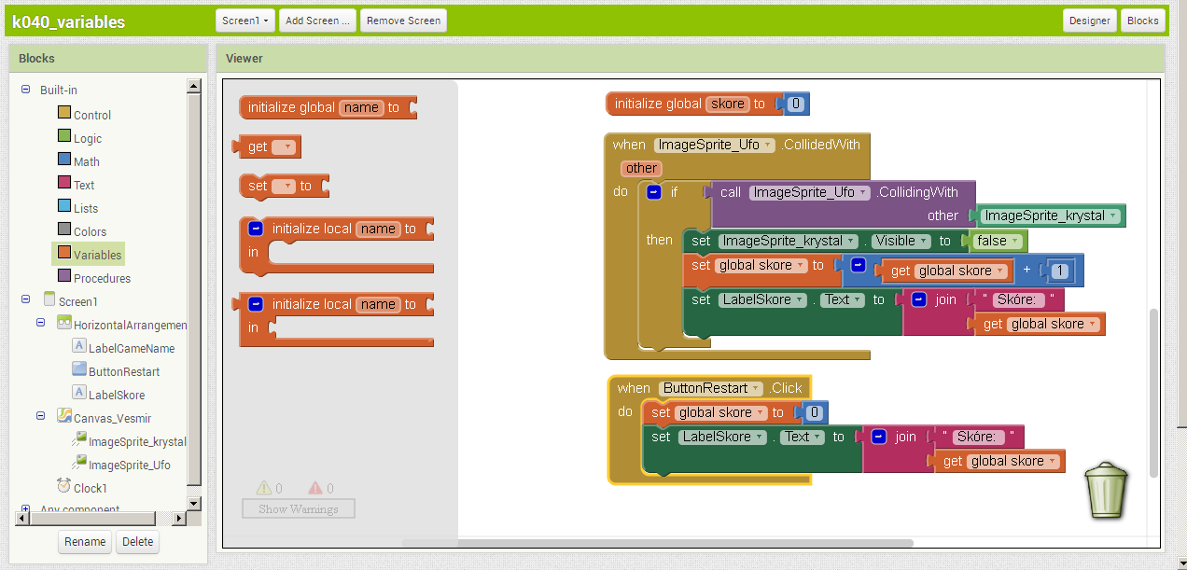The image size is (1187, 570).
Task: Click the number 0 in initialize skore block
Action: [796, 104]
